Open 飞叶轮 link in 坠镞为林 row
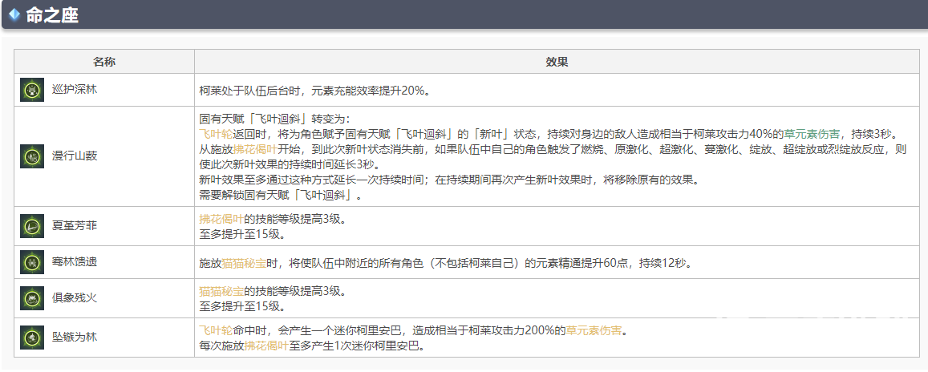928x372 pixels. [214, 330]
